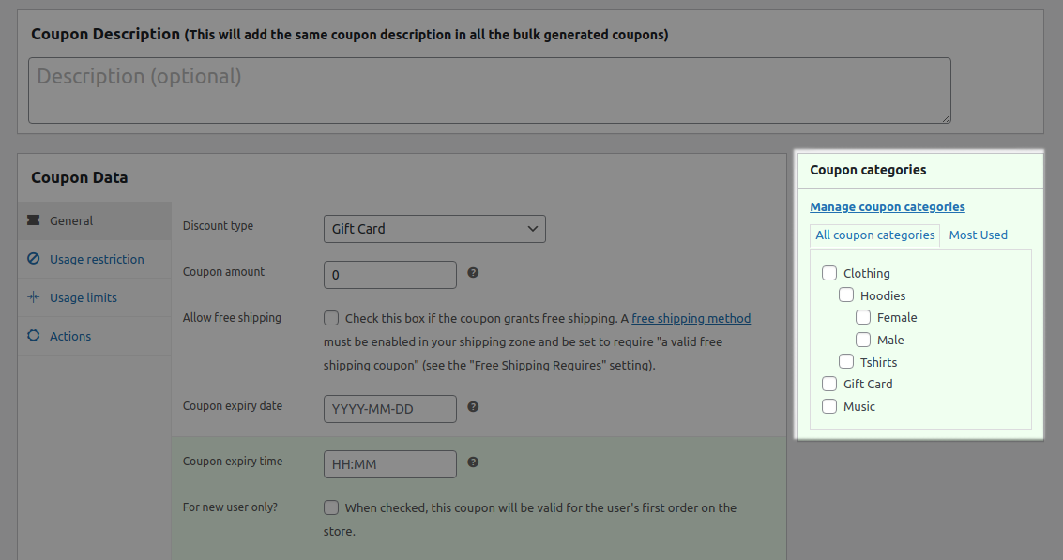Check the Gift Card category box
1063x560 pixels.
pyautogui.click(x=828, y=384)
